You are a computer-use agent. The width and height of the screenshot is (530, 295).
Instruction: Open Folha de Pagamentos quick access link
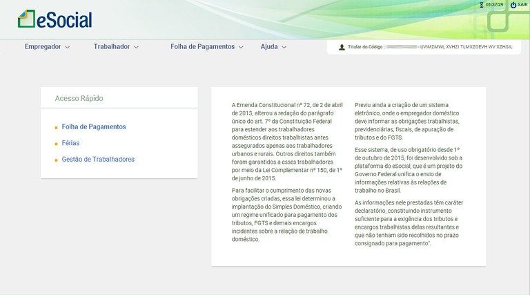click(94, 127)
